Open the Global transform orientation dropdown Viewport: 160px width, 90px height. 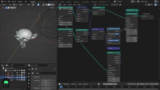(x=4, y=5)
